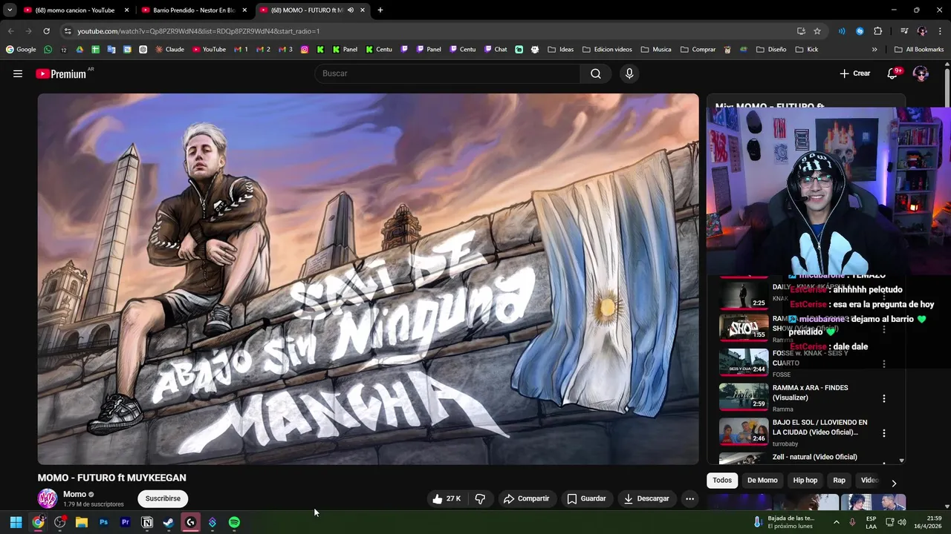Open the Windows Start menu
Screen dimensions: 951x534
pyautogui.click(x=16, y=522)
